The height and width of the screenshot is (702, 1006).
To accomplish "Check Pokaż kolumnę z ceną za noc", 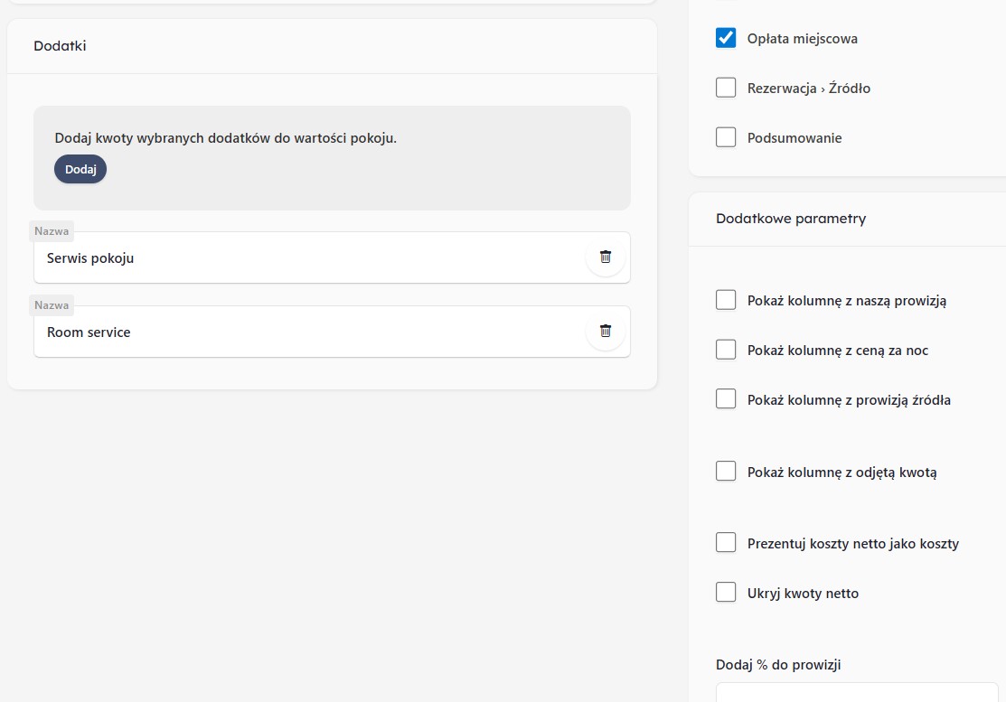I will [726, 350].
